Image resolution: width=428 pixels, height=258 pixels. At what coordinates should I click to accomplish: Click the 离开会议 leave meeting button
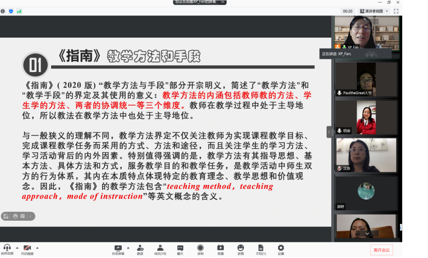[381, 250]
